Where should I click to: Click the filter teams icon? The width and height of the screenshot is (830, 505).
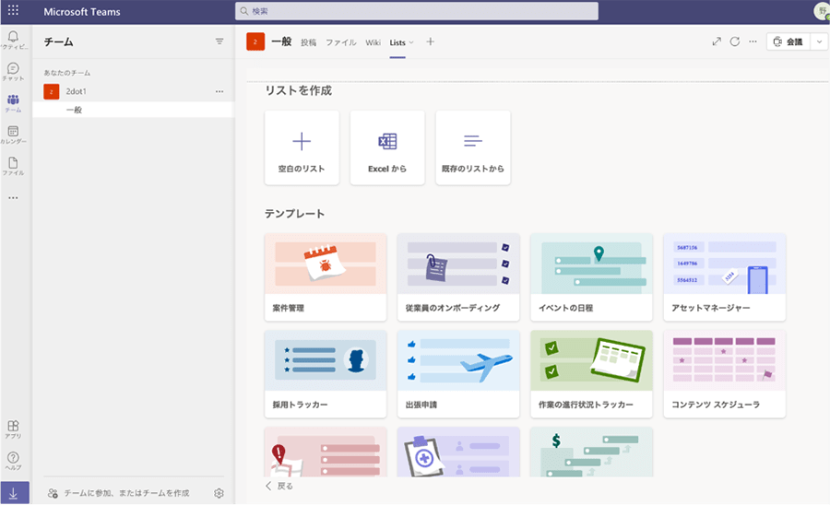coord(219,41)
